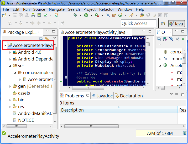Click the New wizard toolbar icon

tap(4, 15)
